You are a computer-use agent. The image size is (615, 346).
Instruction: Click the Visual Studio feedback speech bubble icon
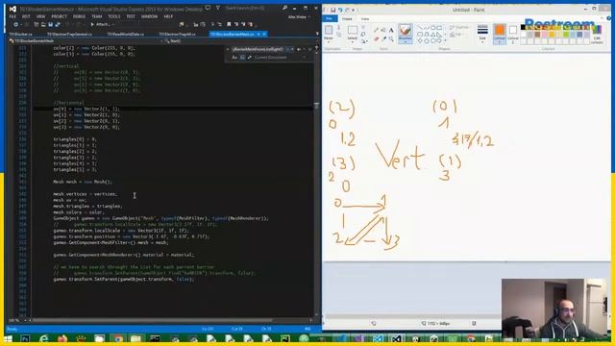coord(208,8)
